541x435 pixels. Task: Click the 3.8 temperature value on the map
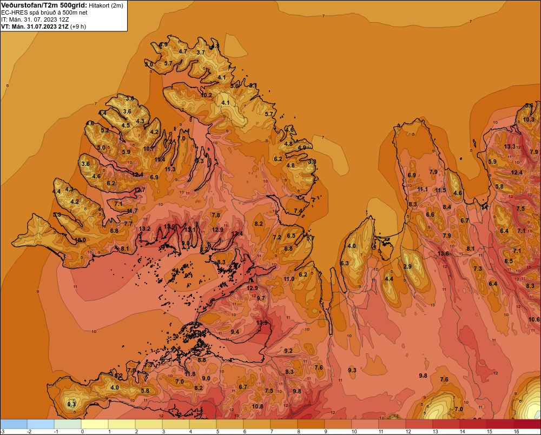pos(130,98)
